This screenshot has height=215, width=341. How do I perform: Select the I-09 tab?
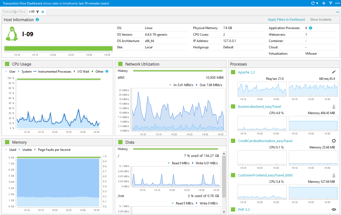pyautogui.click(x=32, y=12)
